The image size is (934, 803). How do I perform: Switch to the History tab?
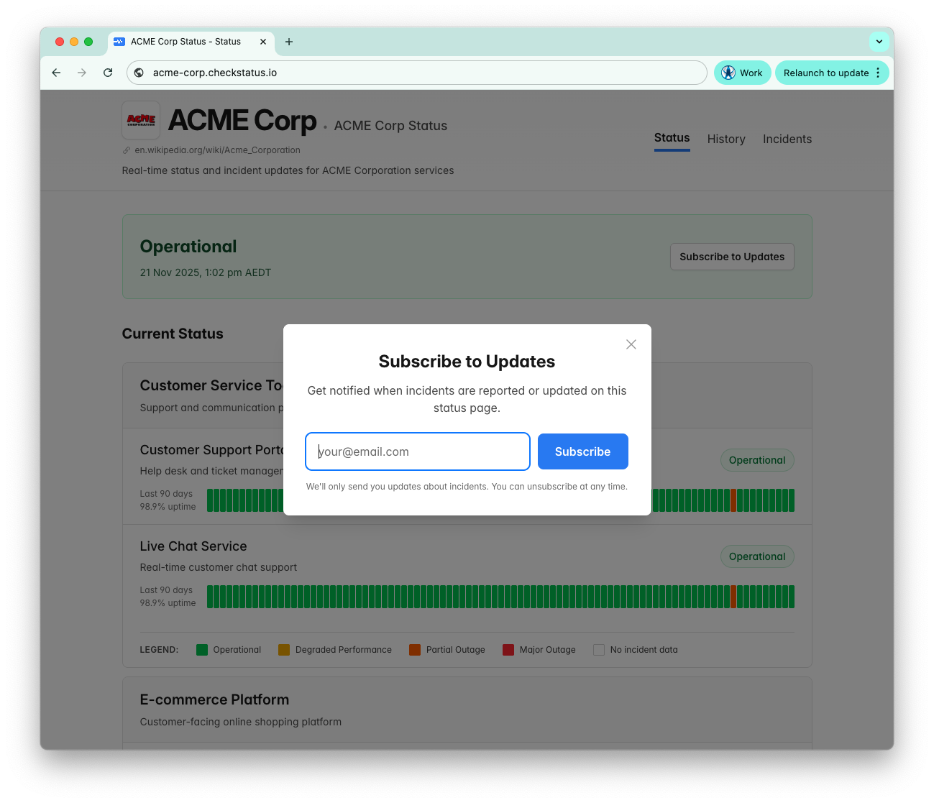pyautogui.click(x=725, y=139)
